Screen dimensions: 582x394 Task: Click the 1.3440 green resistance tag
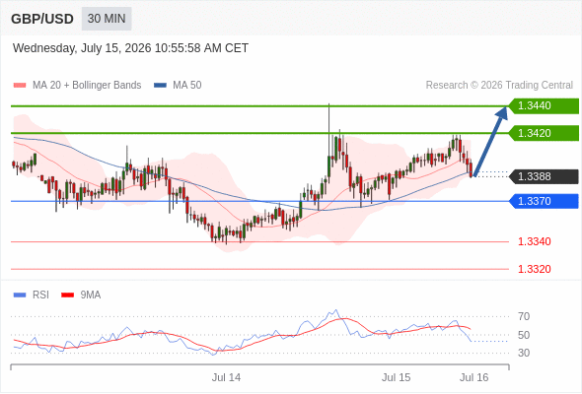tap(544, 106)
